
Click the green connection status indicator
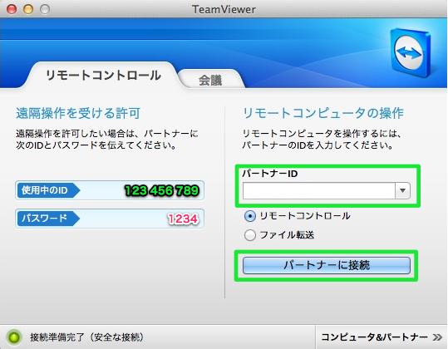click(x=14, y=337)
